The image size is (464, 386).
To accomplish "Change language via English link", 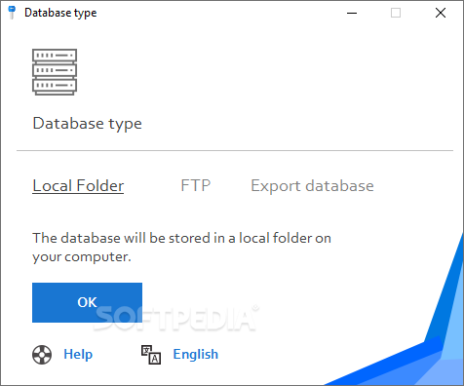I will [x=196, y=354].
